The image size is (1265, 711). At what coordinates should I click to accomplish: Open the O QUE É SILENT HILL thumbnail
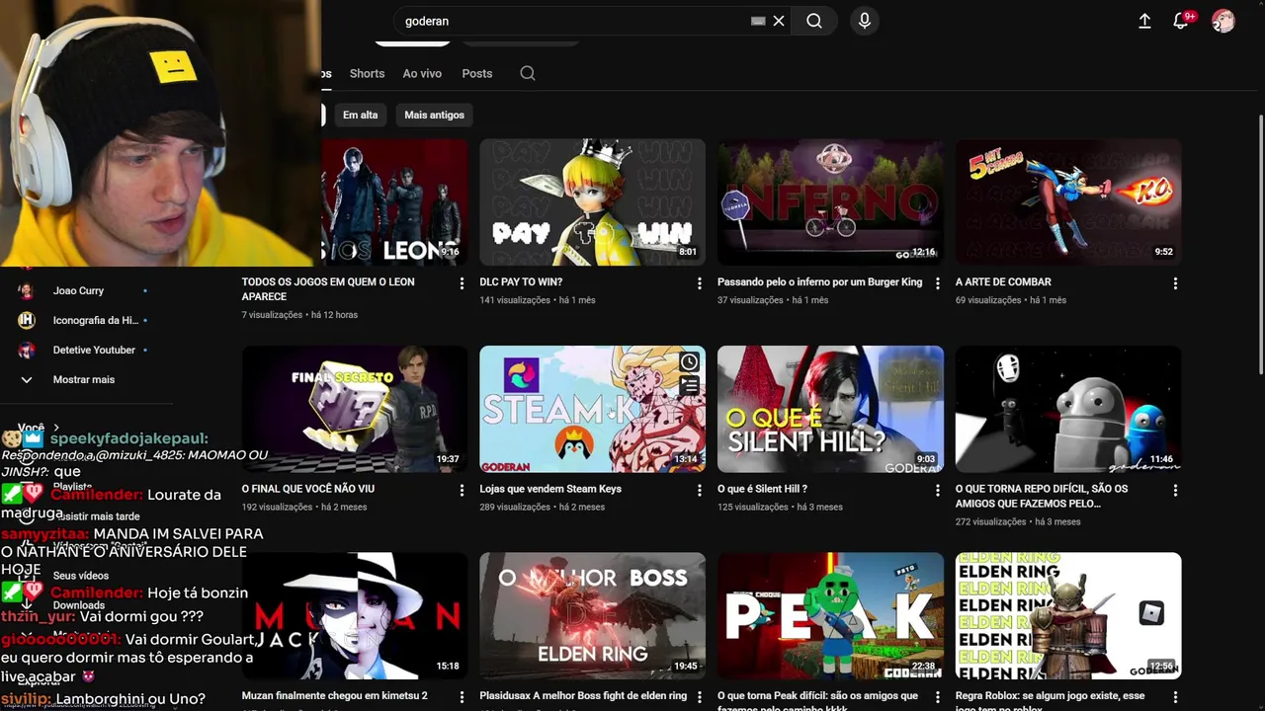830,409
